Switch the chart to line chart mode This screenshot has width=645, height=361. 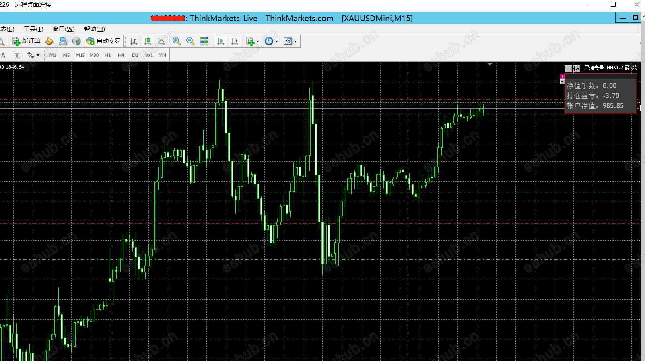point(161,41)
